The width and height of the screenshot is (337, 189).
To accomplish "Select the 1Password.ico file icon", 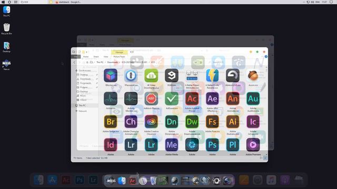I will (131, 76).
